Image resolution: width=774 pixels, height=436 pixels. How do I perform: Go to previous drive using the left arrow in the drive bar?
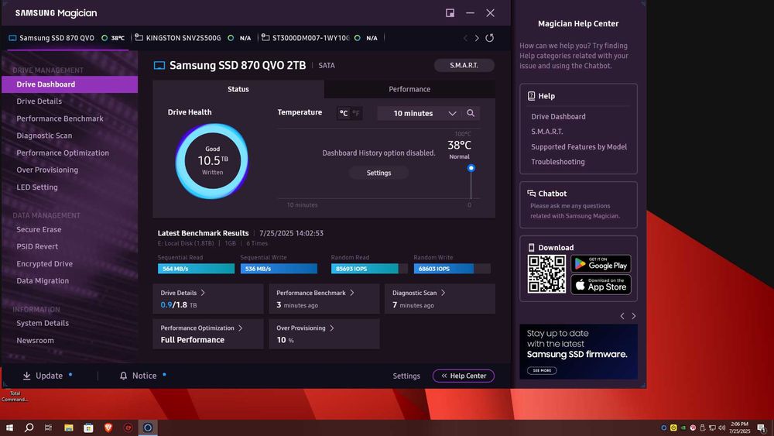[465, 38]
